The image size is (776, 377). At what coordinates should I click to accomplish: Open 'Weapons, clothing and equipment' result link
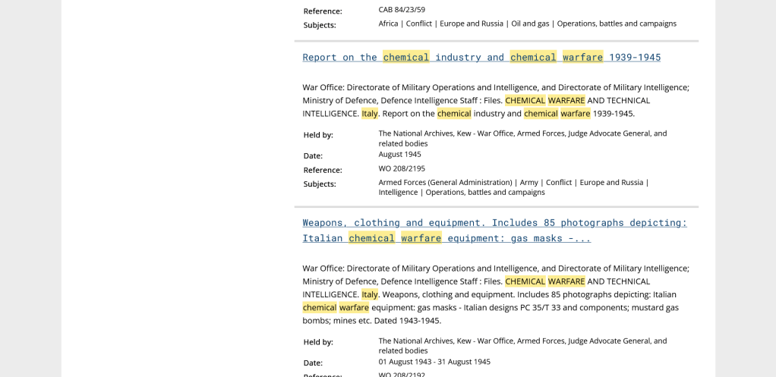coord(494,223)
